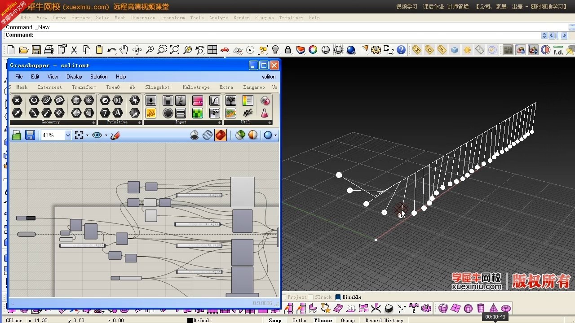Click the Zoom Extents icon
The width and height of the screenshot is (575, 323).
click(175, 50)
